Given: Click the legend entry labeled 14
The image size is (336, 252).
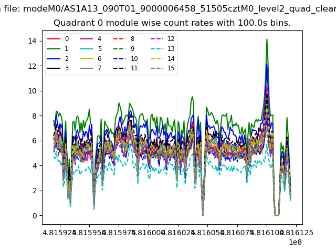Looking at the screenshot, I should tap(163, 58).
